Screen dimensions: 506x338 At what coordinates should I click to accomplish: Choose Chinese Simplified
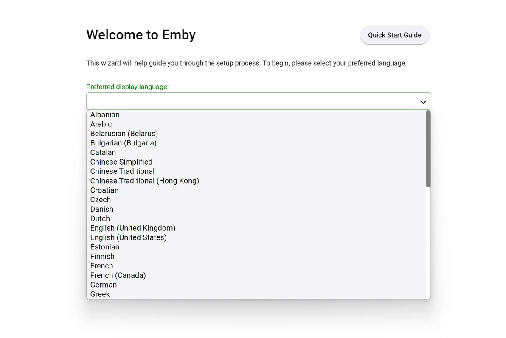(121, 162)
